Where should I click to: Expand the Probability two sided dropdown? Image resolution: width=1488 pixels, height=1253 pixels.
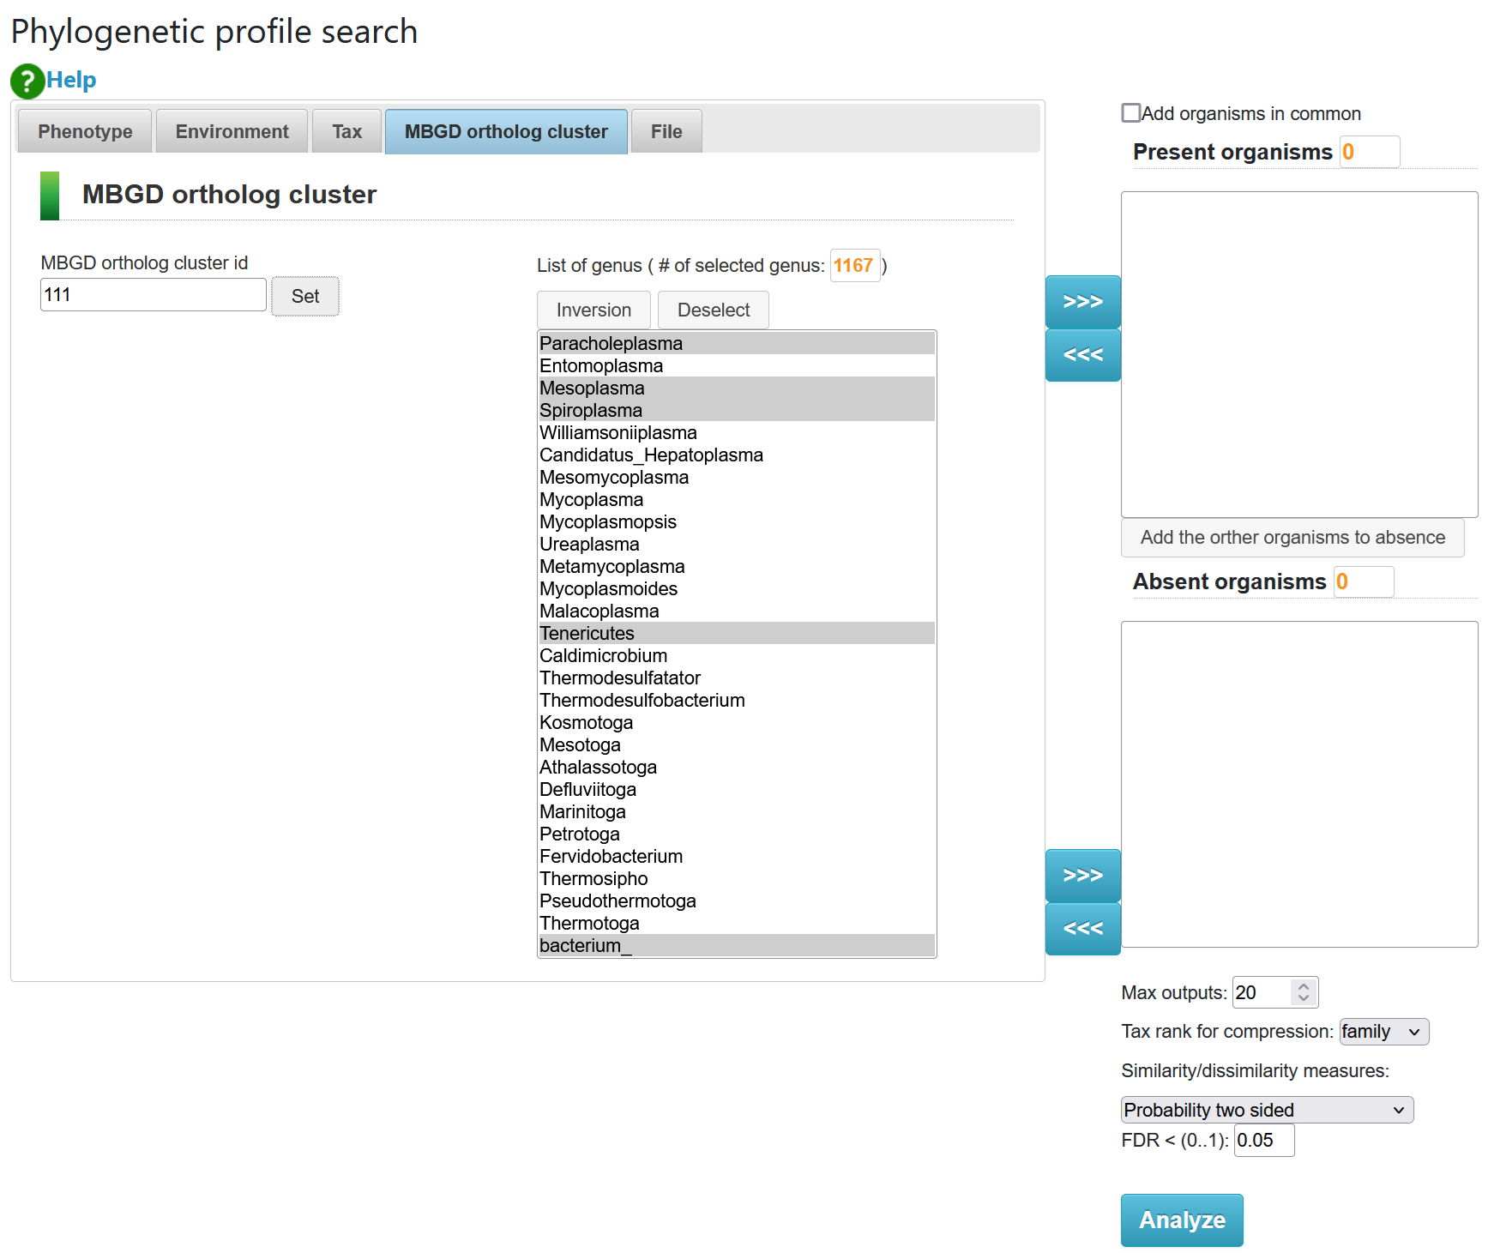point(1266,1110)
